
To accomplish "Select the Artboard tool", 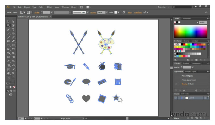I will (8, 69).
